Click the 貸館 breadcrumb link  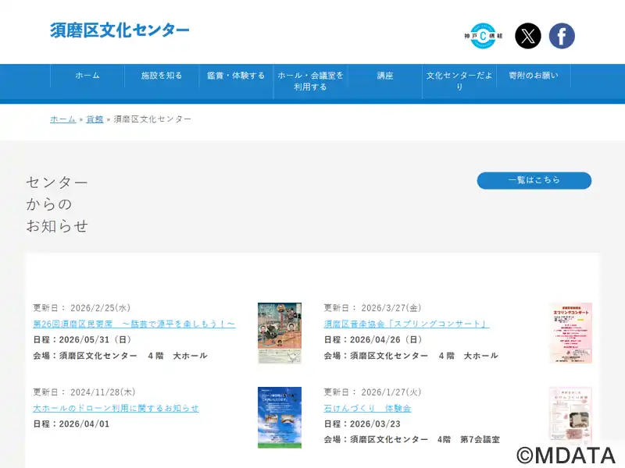coord(95,119)
